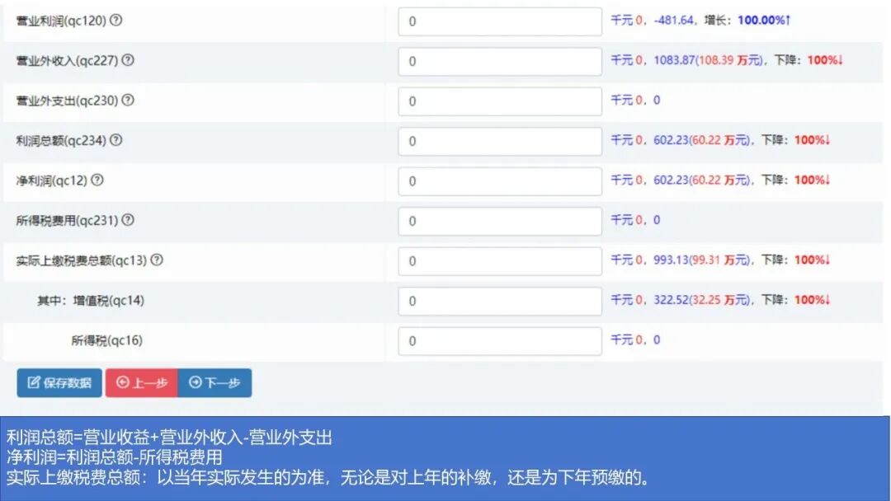Screen dimensions: 891x501
Task: Select the 实际上缴税费总额 input box
Action: (498, 260)
